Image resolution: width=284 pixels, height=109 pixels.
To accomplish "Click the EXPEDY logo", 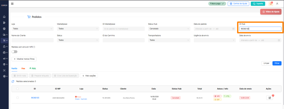I will pyautogui.click(x=4, y=6).
